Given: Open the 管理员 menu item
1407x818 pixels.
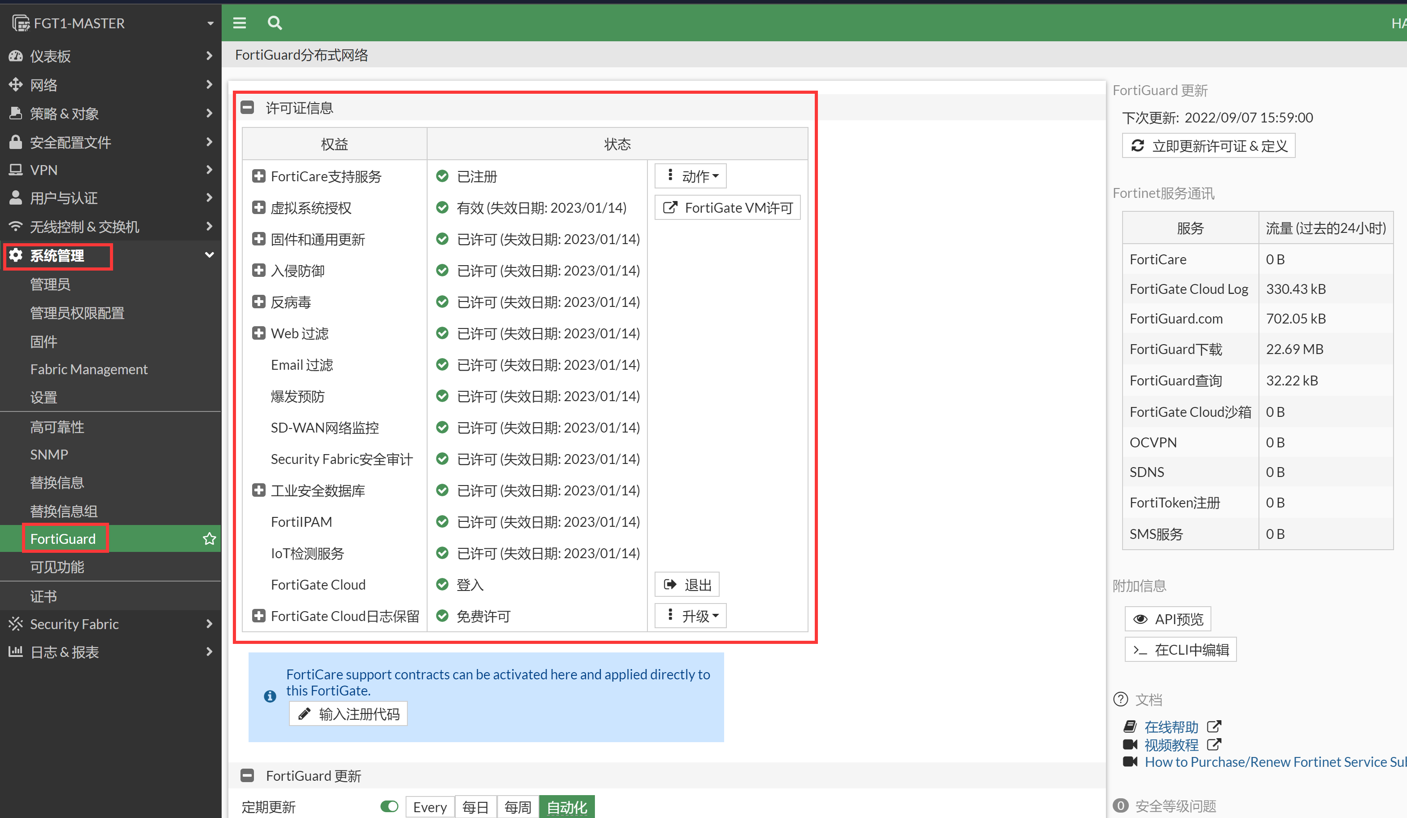Looking at the screenshot, I should coord(50,284).
